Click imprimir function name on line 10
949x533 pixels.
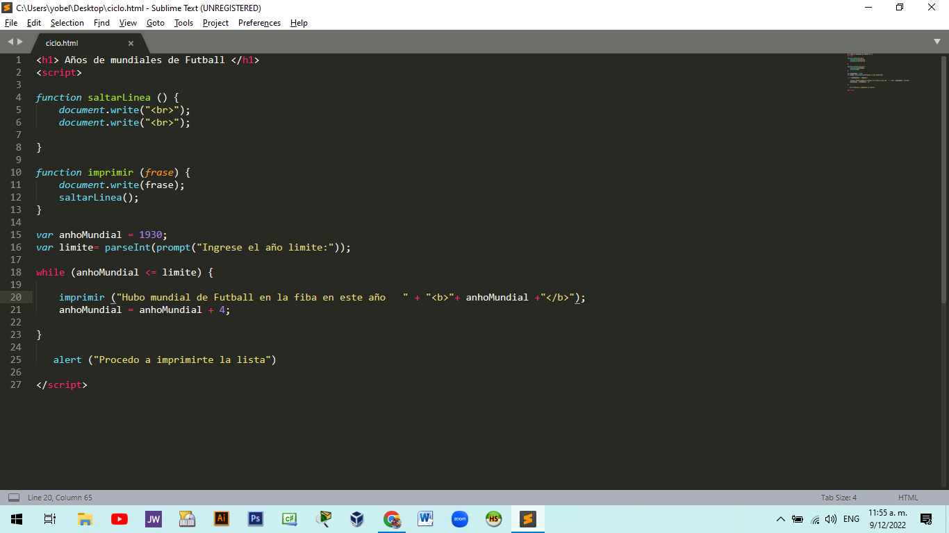110,172
